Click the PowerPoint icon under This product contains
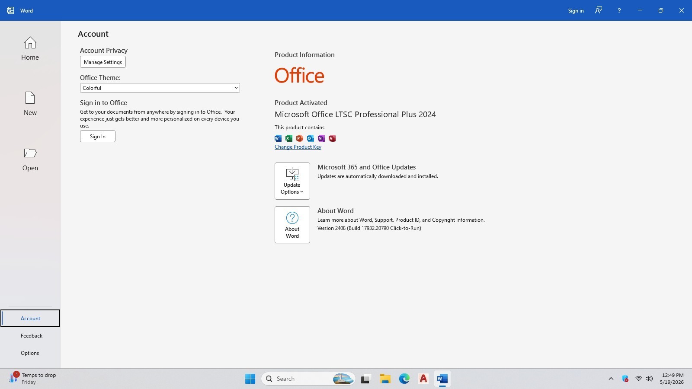Screen dimensions: 692x389 pyautogui.click(x=300, y=138)
